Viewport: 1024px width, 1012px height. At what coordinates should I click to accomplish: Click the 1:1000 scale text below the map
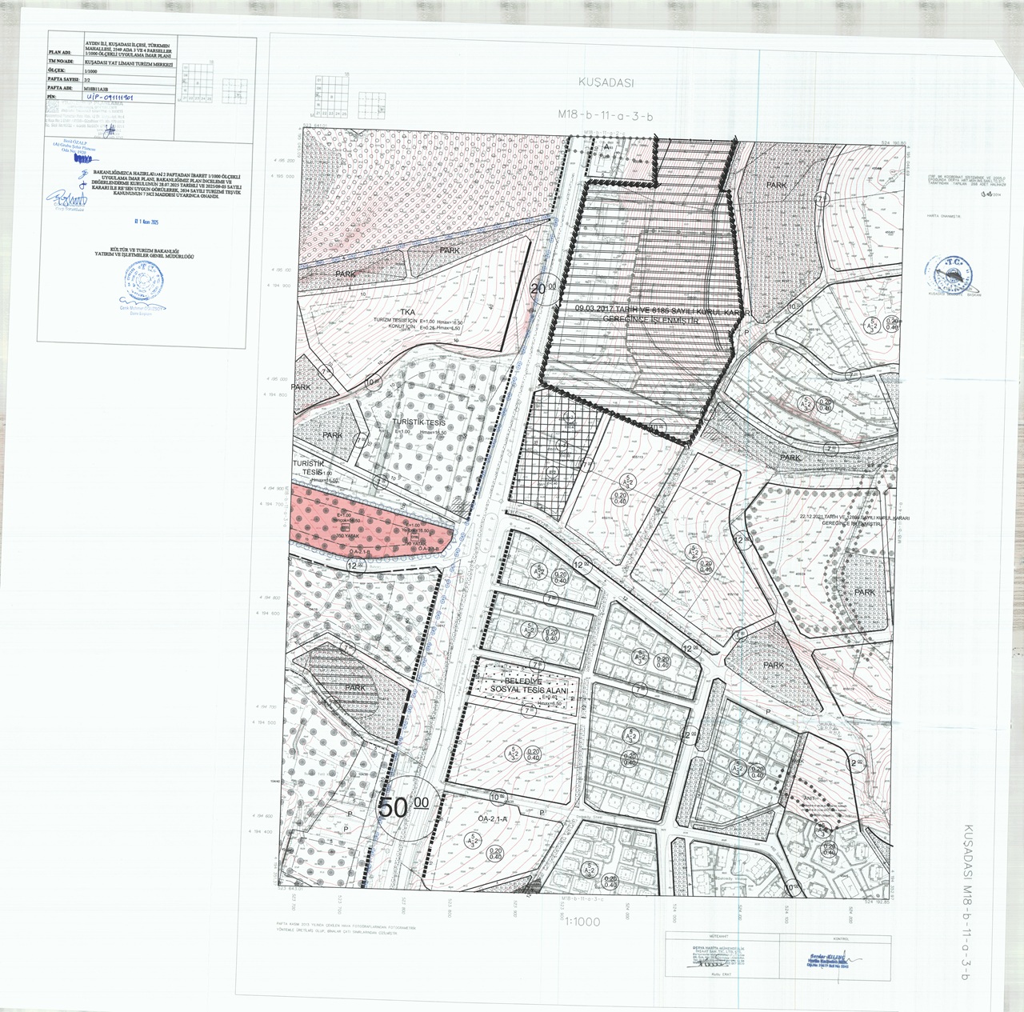tap(582, 922)
